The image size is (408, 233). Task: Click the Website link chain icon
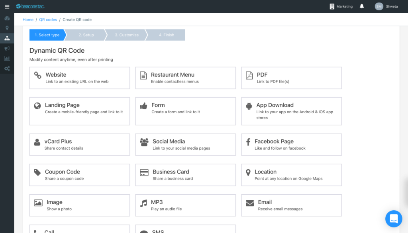tap(38, 75)
